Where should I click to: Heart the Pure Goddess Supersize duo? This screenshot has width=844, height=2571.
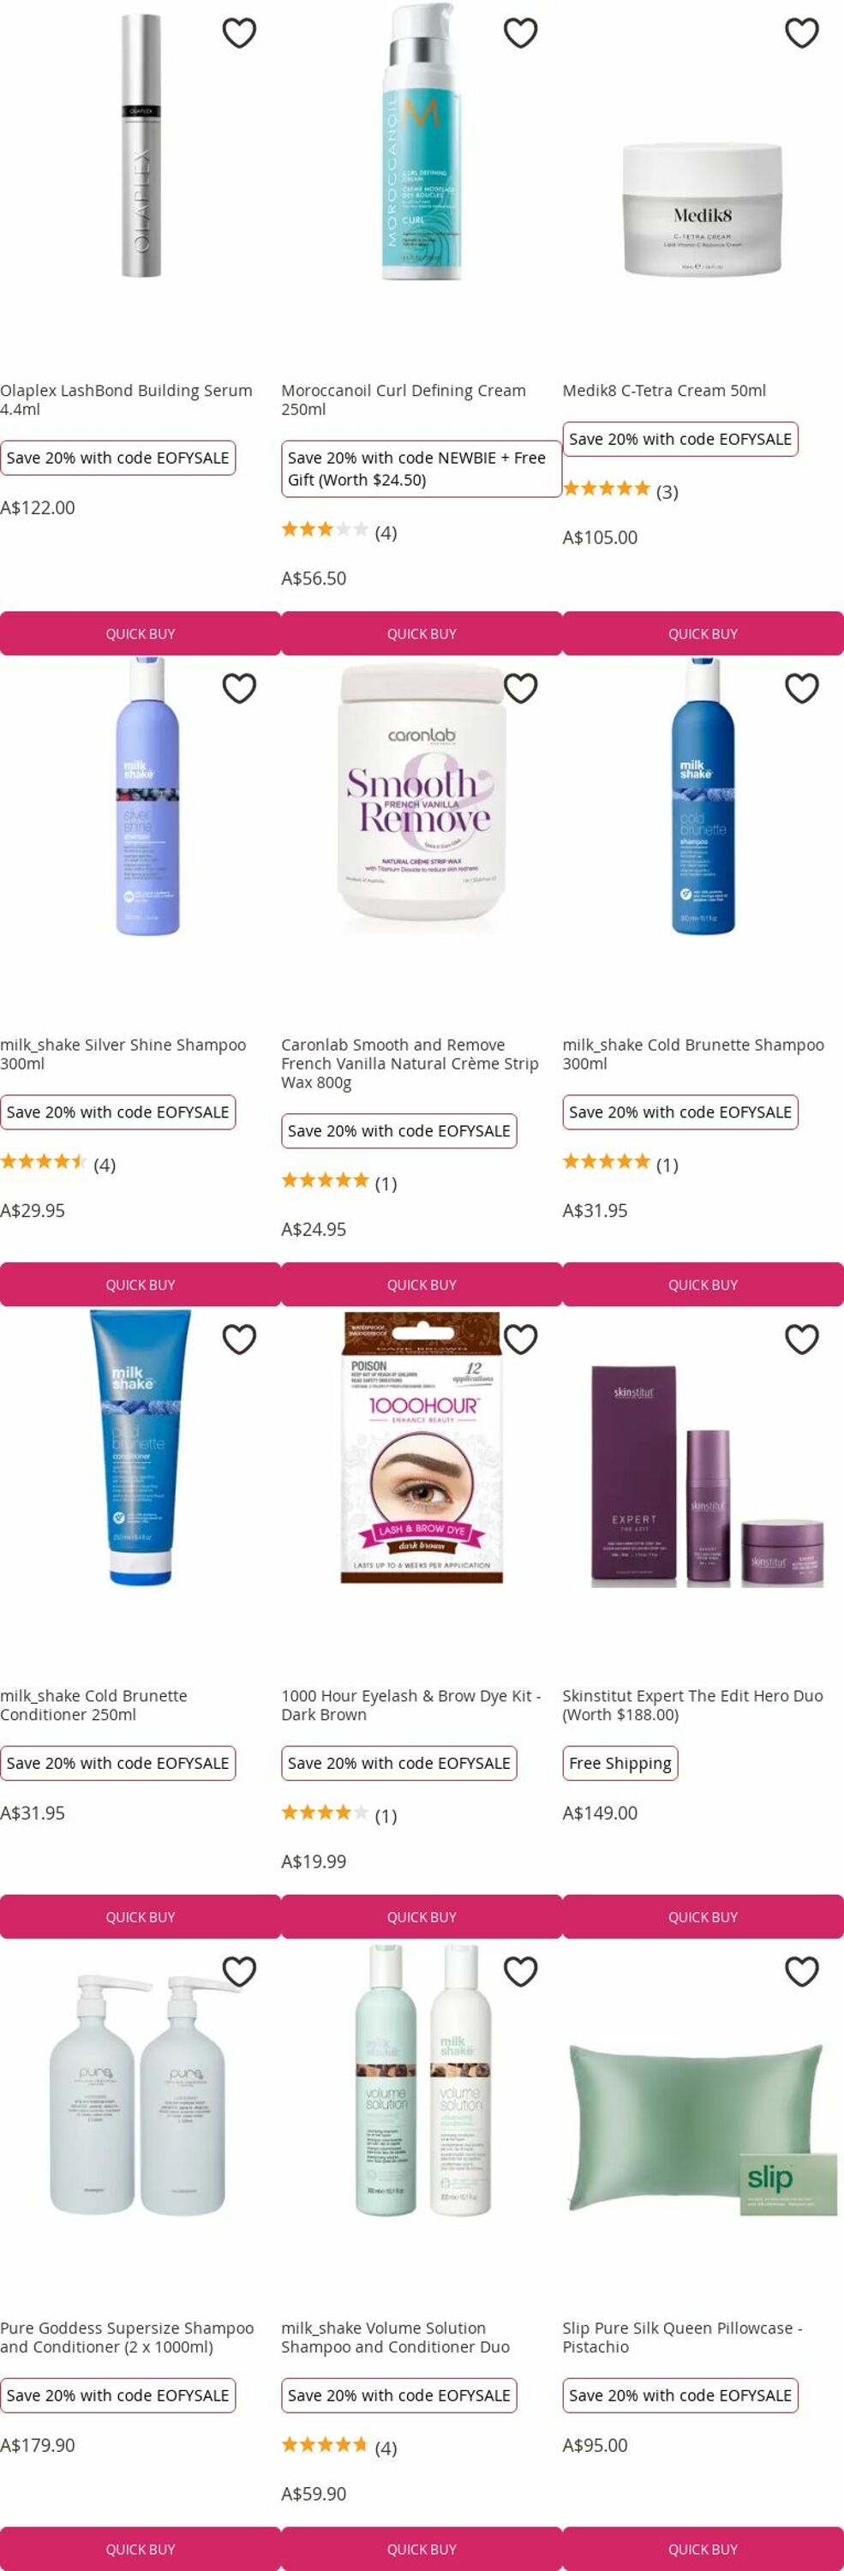tap(239, 1971)
